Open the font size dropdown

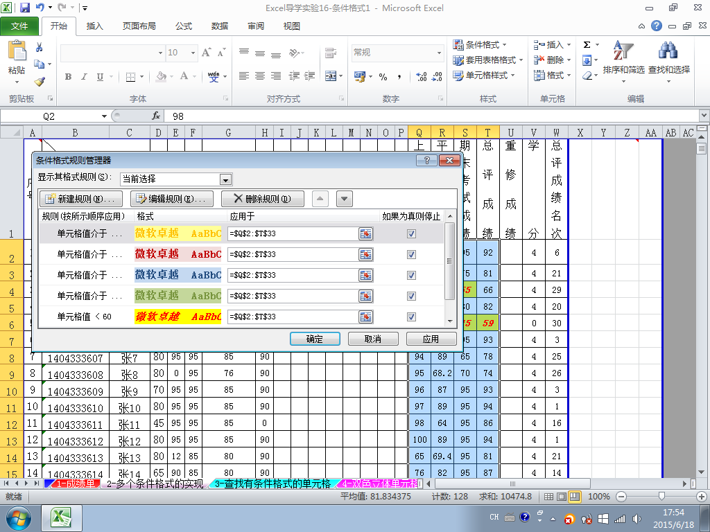click(193, 53)
